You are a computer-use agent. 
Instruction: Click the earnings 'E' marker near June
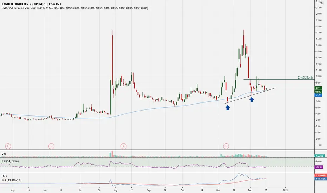[x=51, y=146]
